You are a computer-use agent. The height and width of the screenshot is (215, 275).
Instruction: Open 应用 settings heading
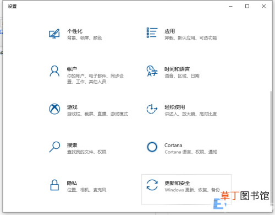(x=169, y=31)
